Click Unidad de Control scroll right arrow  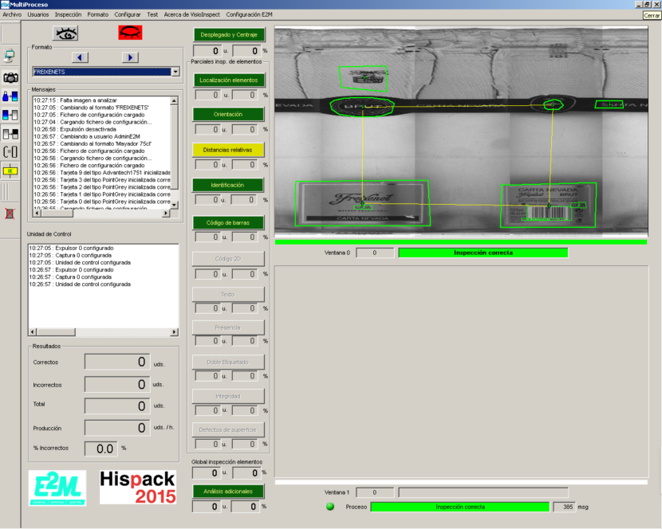[175, 332]
